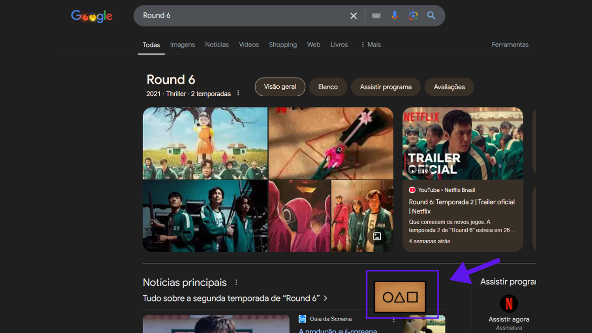The width and height of the screenshot is (592, 333).
Task: Expand the Mais menu
Action: click(x=371, y=44)
